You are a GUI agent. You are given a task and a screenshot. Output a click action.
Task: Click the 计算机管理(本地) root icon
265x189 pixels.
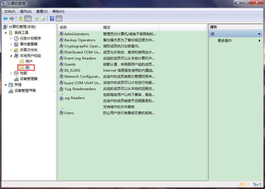(x=5, y=27)
